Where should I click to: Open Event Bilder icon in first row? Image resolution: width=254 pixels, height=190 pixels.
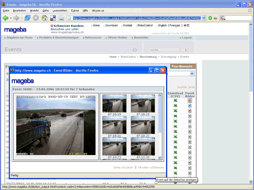[189, 100]
